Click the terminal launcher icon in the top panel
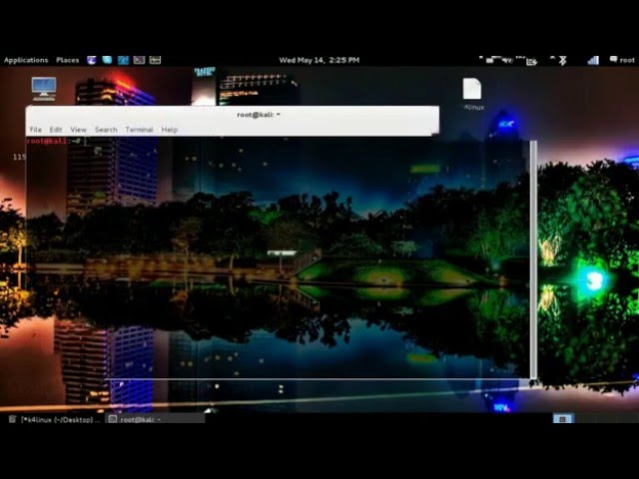 tap(139, 60)
